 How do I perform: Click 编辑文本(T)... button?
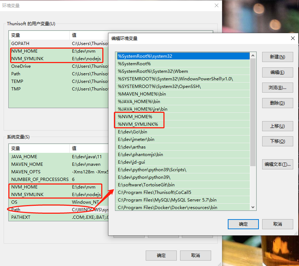coord(277,164)
